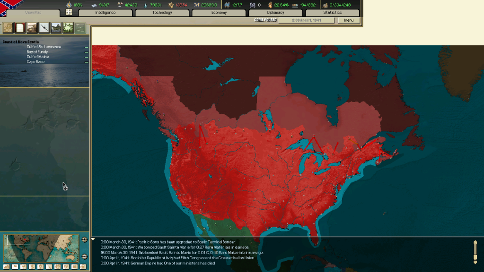Show naval units warship hotlist icon
484x272 pixels.
click(x=56, y=28)
